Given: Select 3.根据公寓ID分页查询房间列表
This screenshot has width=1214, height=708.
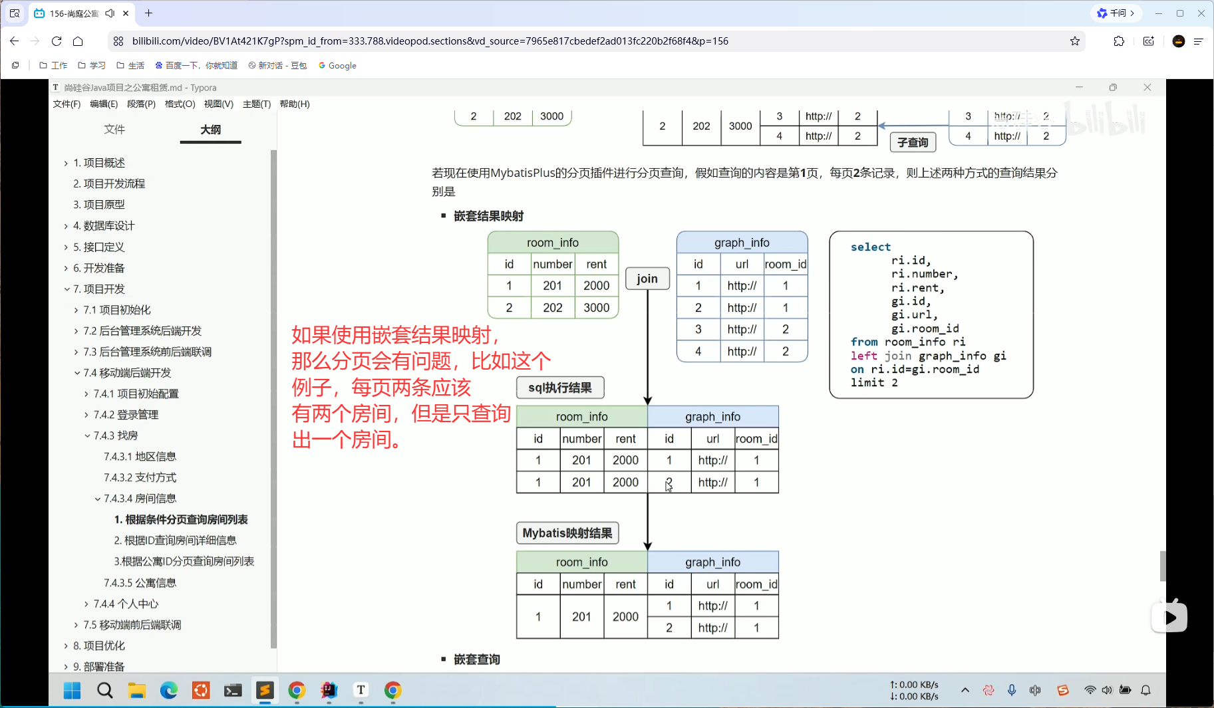Looking at the screenshot, I should click(184, 562).
